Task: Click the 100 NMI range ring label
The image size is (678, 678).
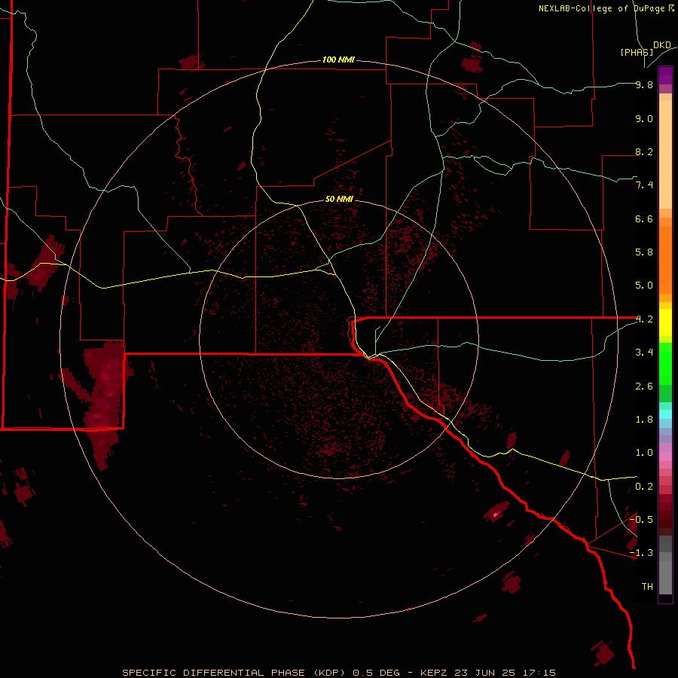Action: click(338, 60)
